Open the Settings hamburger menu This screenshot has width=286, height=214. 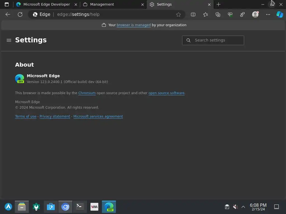[x=9, y=40]
